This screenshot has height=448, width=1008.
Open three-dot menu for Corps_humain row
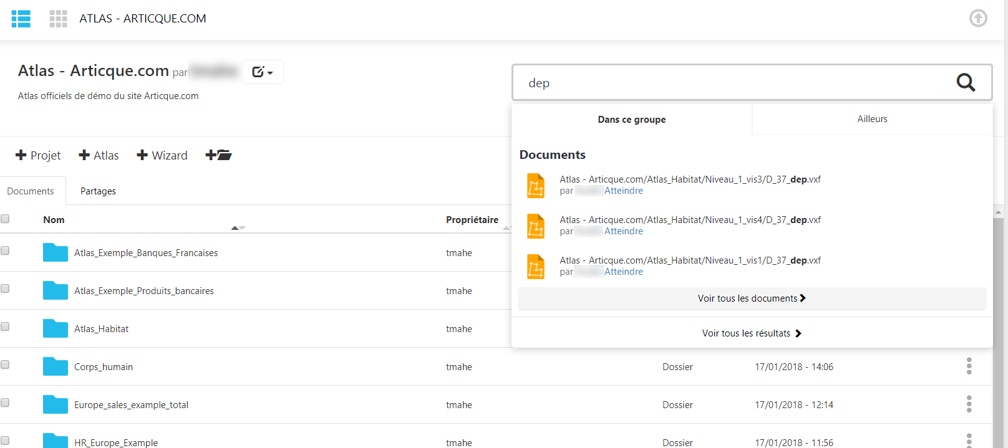[969, 366]
